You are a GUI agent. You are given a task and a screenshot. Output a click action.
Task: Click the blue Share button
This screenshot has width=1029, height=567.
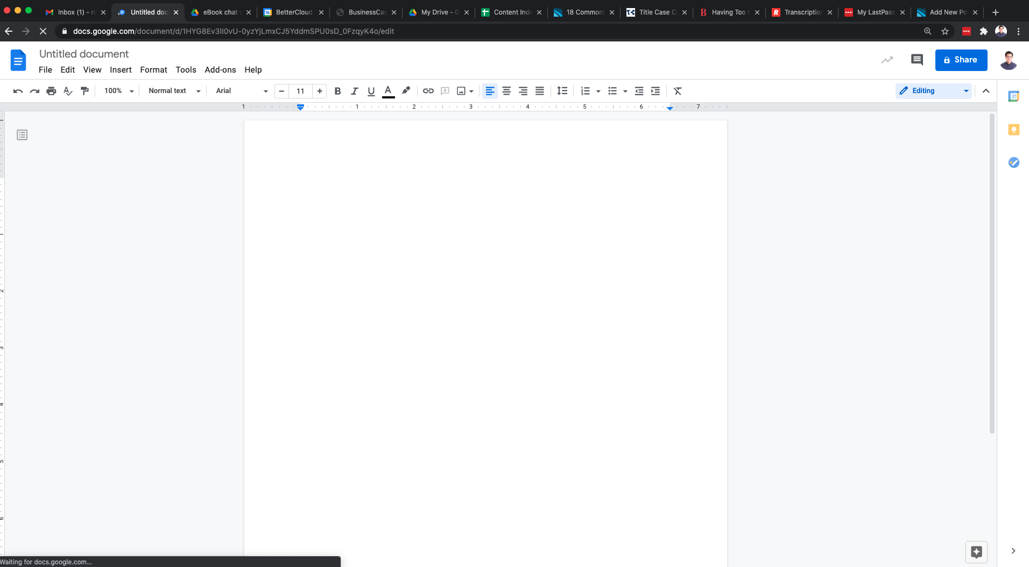[x=961, y=60]
